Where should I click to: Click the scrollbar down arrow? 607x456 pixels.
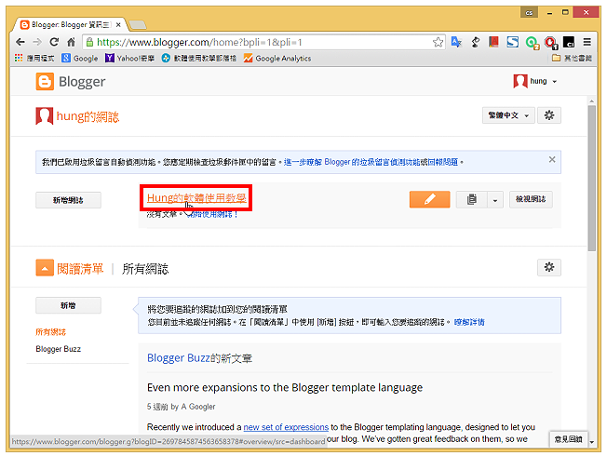point(591,442)
